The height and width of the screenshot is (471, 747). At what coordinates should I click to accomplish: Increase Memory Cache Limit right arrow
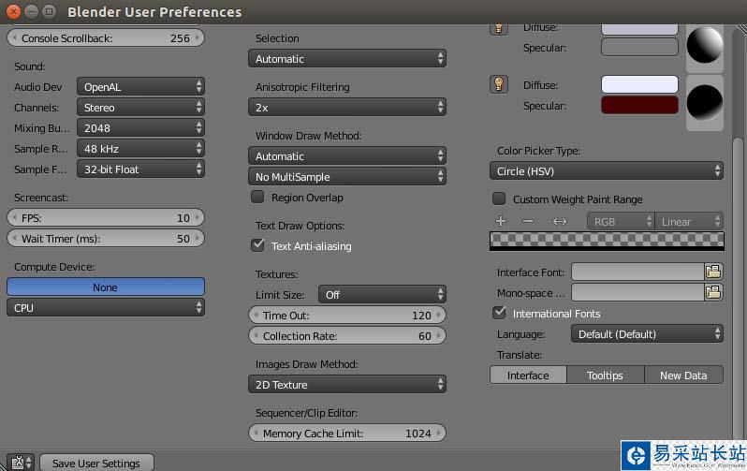click(x=439, y=433)
